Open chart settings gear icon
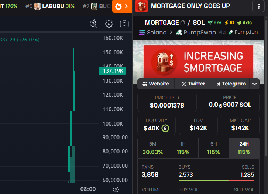 pos(109,24)
